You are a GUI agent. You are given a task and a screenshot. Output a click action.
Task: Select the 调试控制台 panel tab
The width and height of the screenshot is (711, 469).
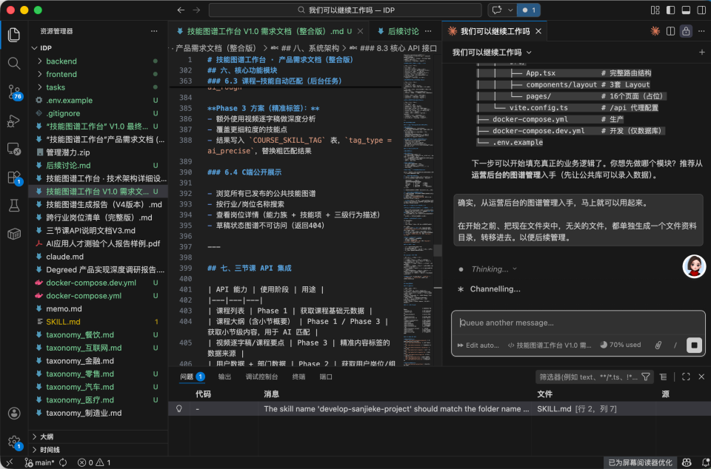pos(261,377)
